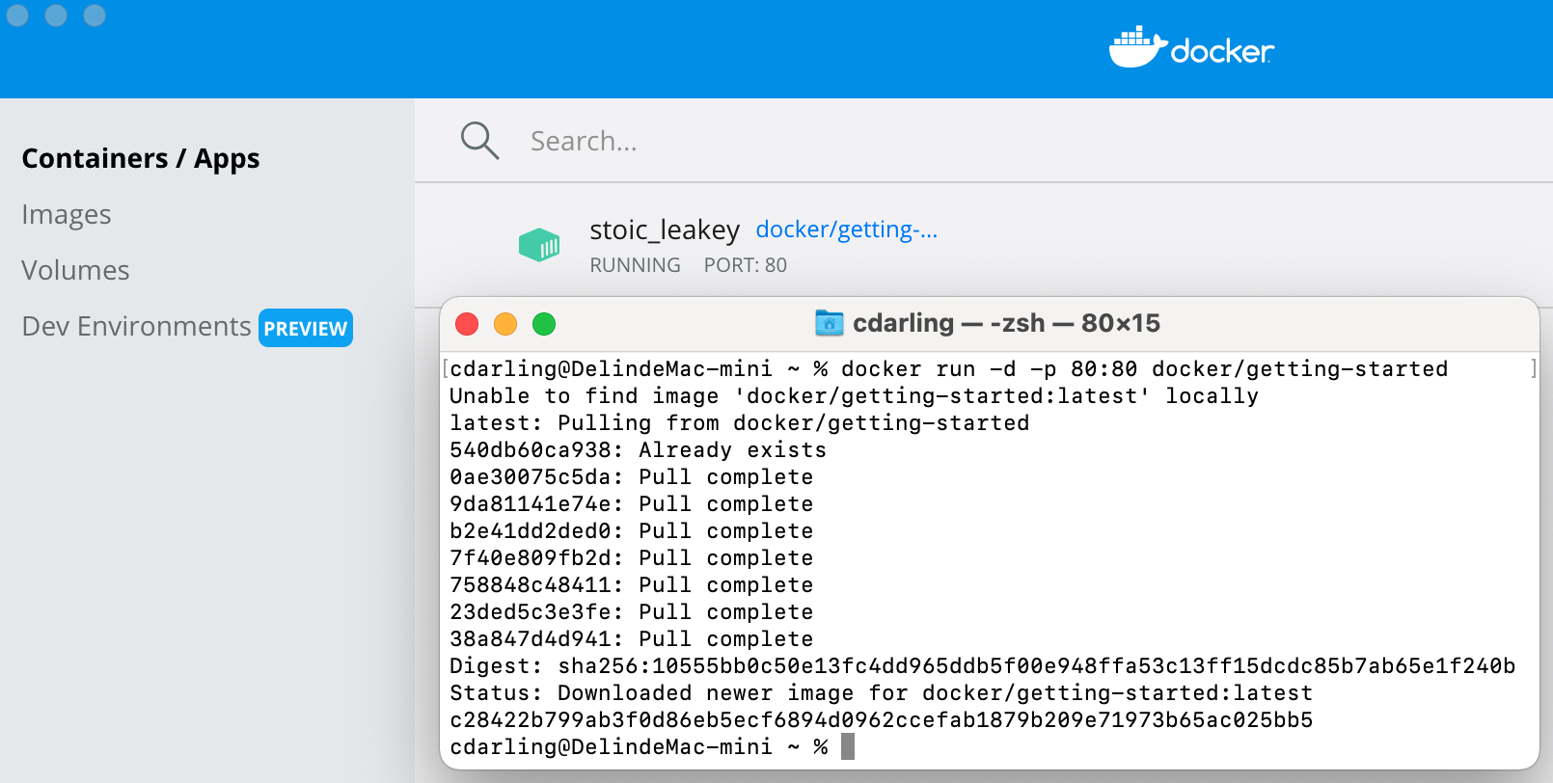1553x783 pixels.
Task: Close the terminal window with red button
Action: [467, 324]
